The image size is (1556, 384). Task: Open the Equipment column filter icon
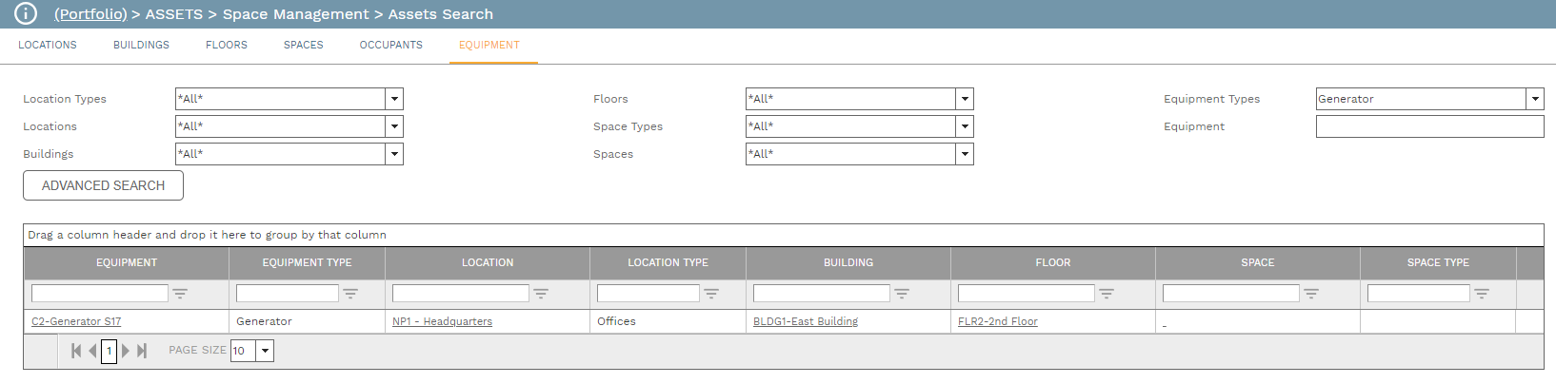(180, 294)
